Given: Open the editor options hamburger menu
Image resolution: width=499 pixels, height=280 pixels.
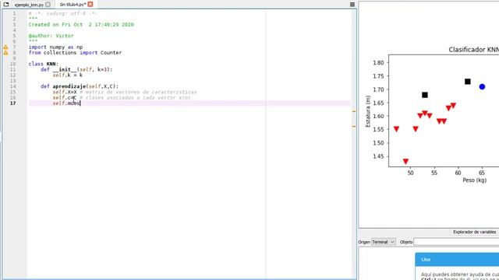Looking at the screenshot, I should pyautogui.click(x=352, y=5).
